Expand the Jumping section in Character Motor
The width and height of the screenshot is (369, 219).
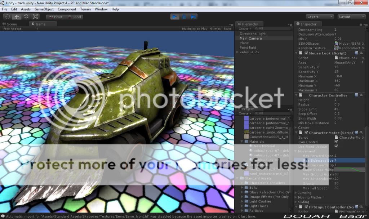[296, 193]
